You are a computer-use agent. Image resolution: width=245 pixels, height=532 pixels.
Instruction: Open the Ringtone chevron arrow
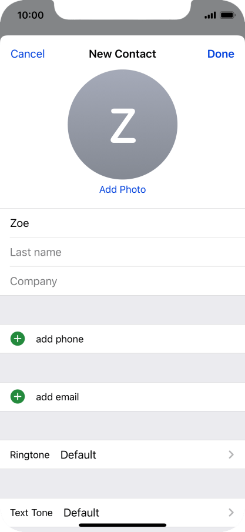231,454
